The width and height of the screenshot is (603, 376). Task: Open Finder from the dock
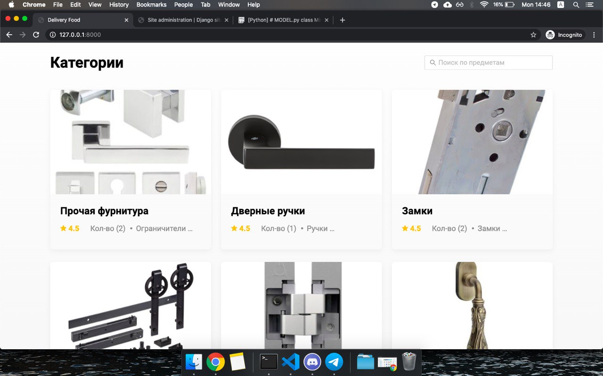[x=194, y=362]
